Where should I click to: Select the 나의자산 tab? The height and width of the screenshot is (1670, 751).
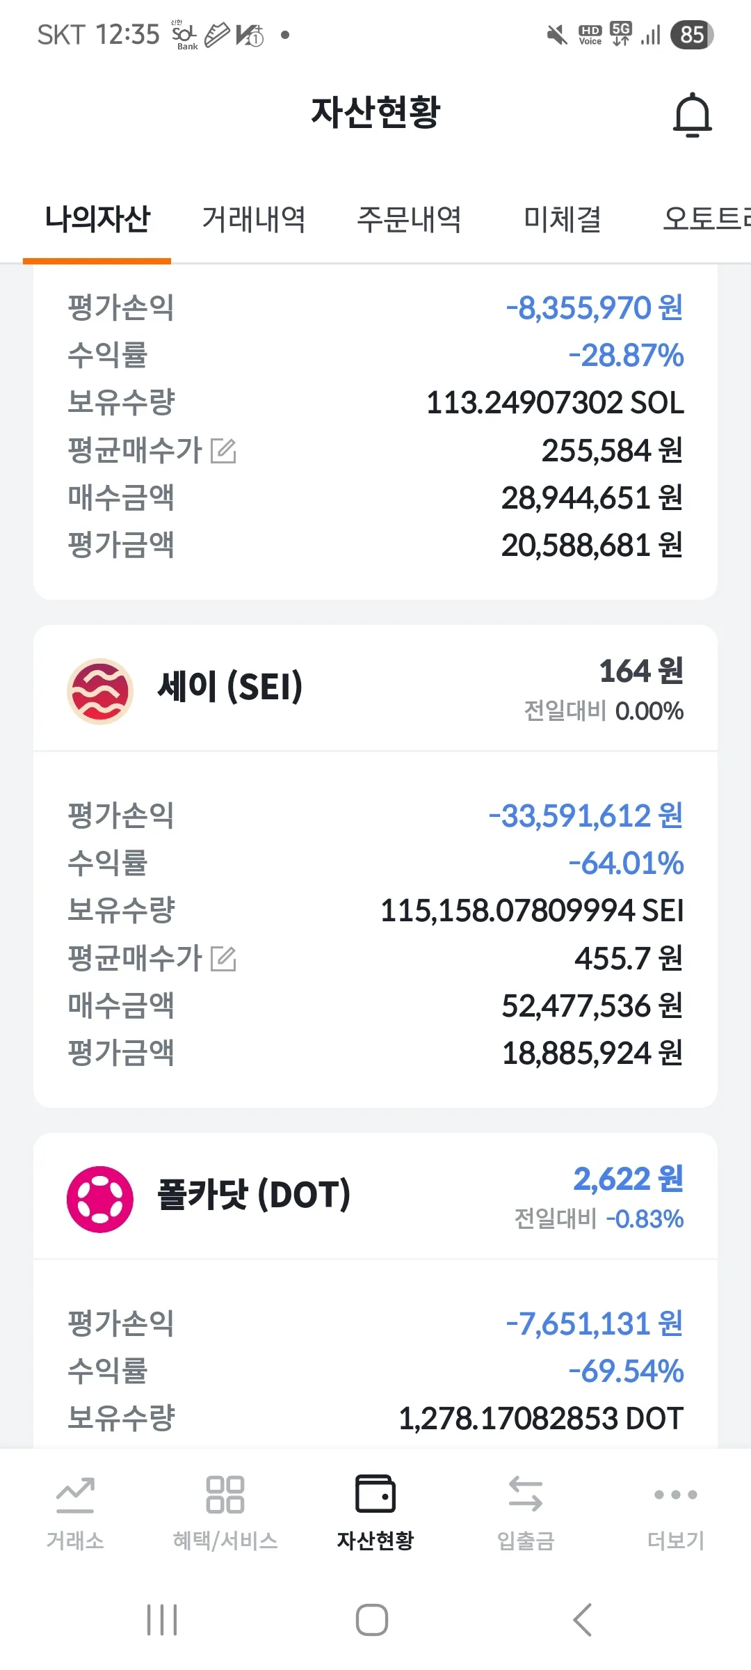tap(97, 219)
